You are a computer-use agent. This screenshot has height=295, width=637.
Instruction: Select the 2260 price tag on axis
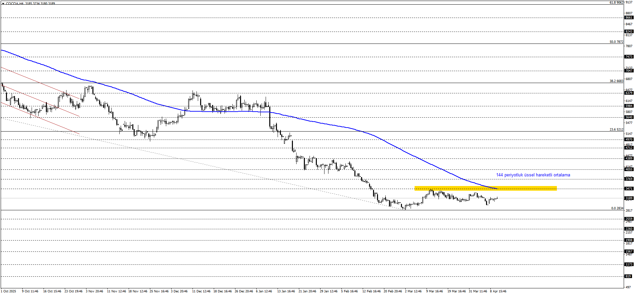point(629,229)
